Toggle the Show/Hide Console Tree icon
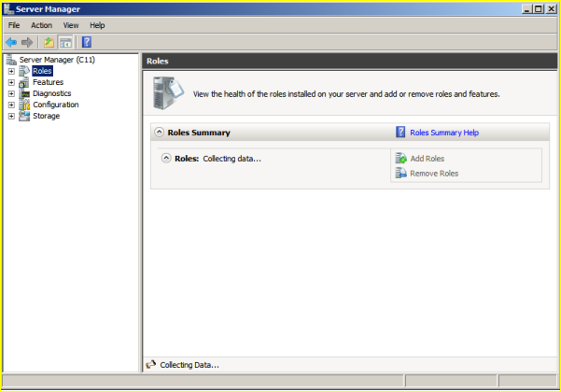The image size is (561, 392). [65, 42]
